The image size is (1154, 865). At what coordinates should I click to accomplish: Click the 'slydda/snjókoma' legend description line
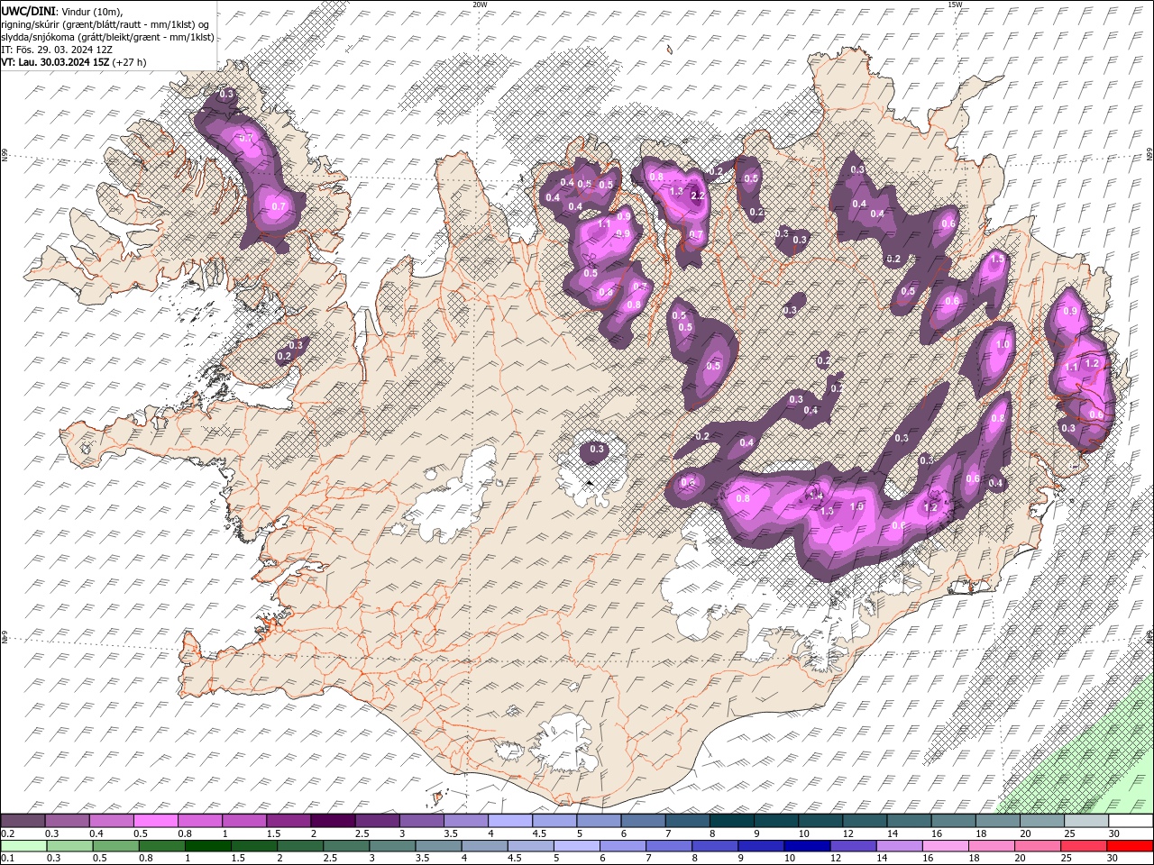pyautogui.click(x=108, y=37)
